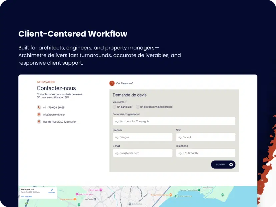
Task: Click the E-mail input field
Action: [x=142, y=153]
